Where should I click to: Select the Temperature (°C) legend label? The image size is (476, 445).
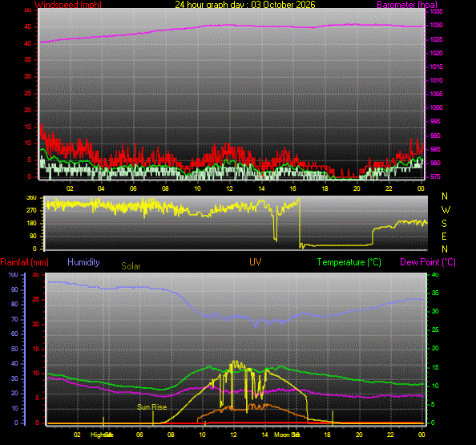(349, 262)
